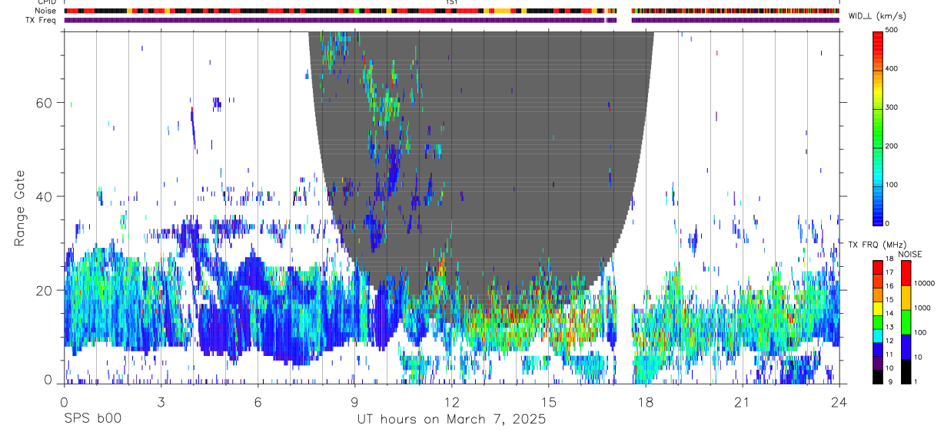944x435 pixels.
Task: Click the 200 label on WID scale
Action: click(892, 146)
